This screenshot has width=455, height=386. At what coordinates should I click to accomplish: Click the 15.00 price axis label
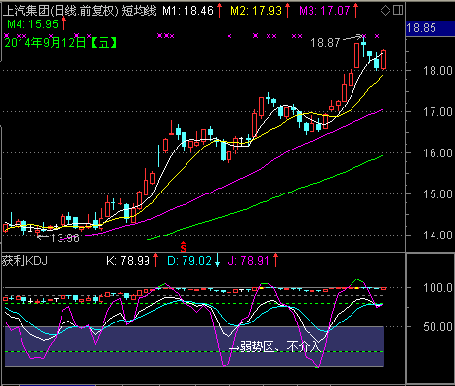point(437,194)
